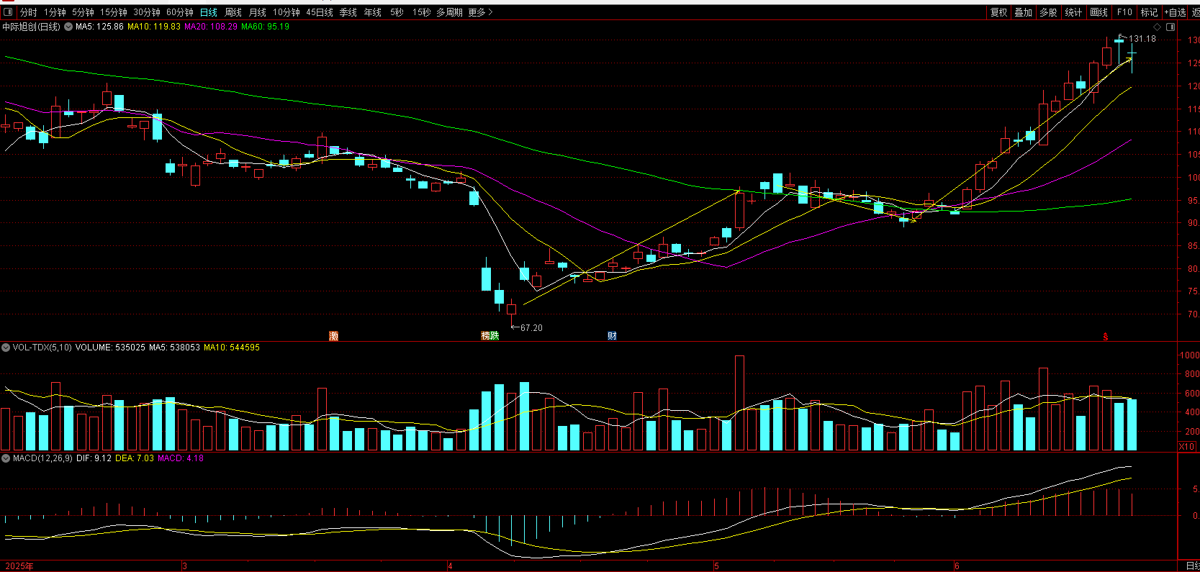Click the 2025年 timeline label
The width and height of the screenshot is (1200, 572).
[x=19, y=566]
